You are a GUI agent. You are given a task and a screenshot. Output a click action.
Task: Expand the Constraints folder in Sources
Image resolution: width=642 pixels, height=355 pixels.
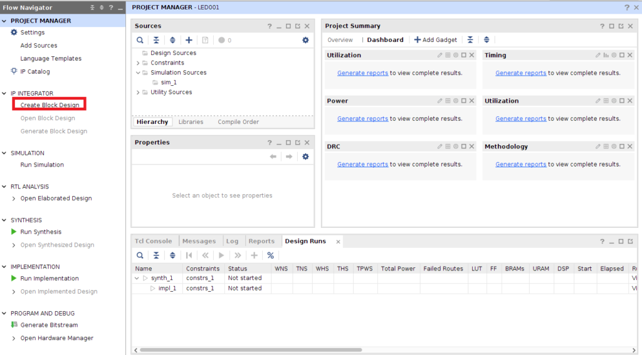point(138,63)
